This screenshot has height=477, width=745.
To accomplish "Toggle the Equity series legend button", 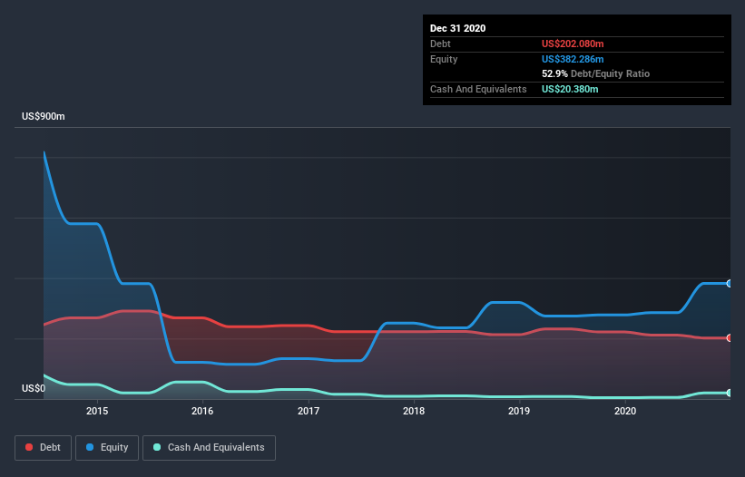I will click(107, 448).
